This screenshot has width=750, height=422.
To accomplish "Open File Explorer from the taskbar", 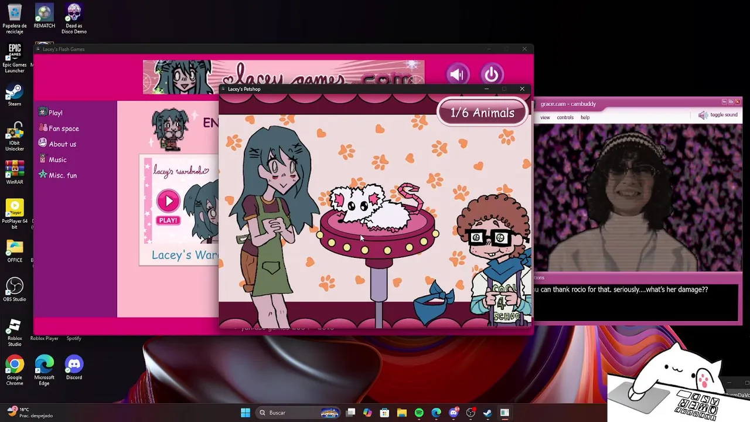I will [402, 413].
